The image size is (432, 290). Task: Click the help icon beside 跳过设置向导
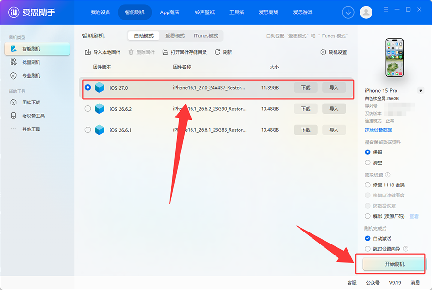[x=406, y=249]
